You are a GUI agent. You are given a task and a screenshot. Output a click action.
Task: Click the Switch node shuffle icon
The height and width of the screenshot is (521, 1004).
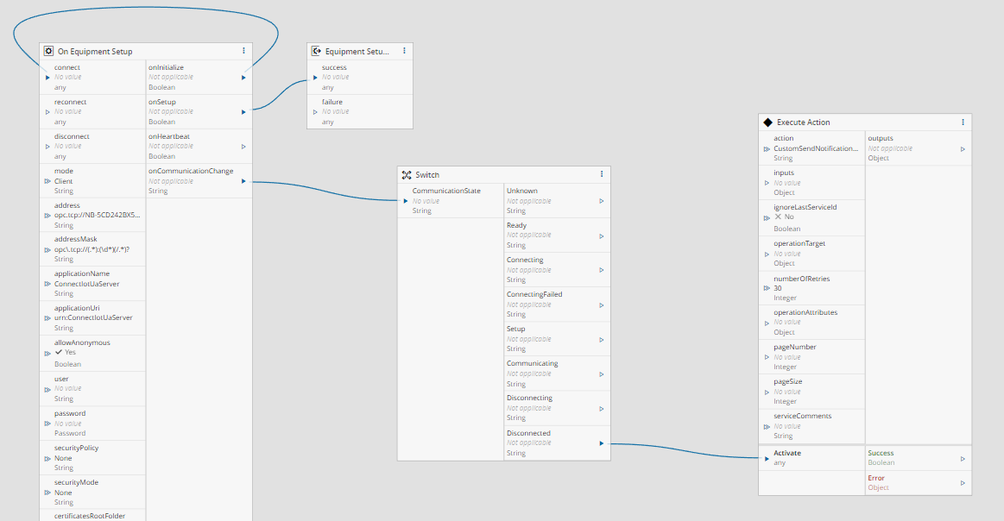click(x=406, y=175)
